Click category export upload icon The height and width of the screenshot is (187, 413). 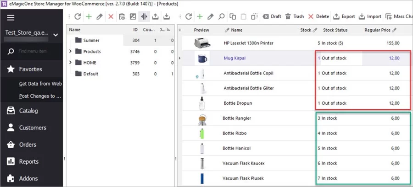155,16
